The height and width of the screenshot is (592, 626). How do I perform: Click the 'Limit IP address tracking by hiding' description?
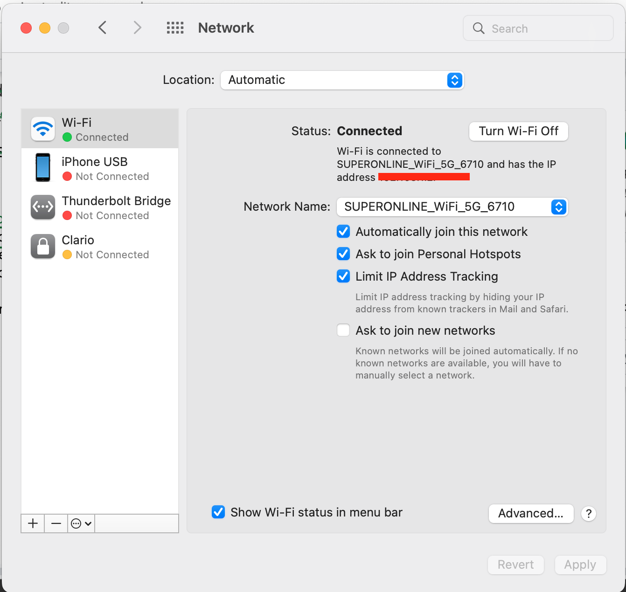462,303
